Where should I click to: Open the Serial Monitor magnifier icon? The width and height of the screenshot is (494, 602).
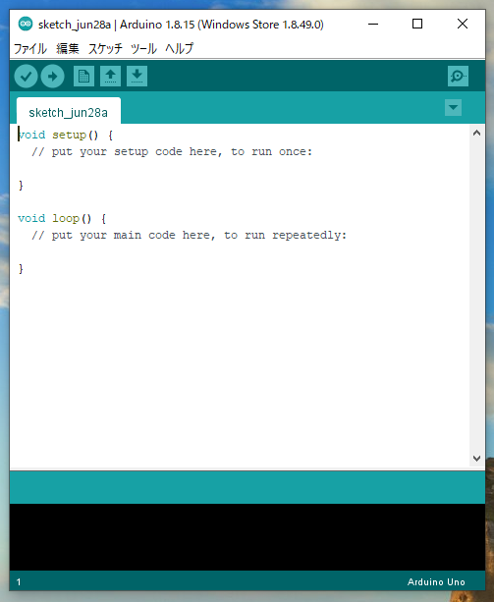(458, 76)
